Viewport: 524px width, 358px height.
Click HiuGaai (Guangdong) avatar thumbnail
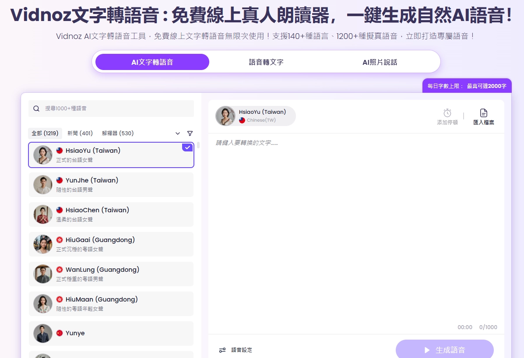(x=43, y=244)
